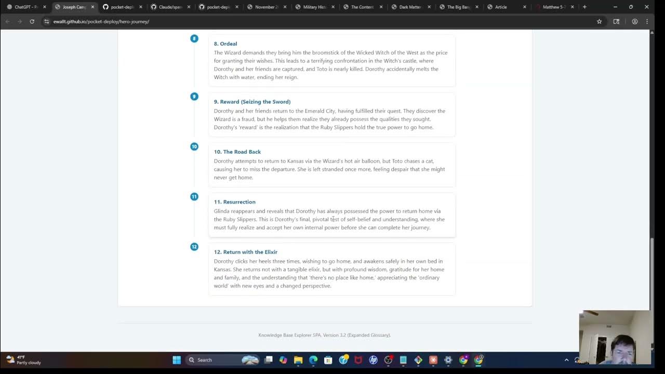
Task: Click the taskbar Search box
Action: [222, 360]
